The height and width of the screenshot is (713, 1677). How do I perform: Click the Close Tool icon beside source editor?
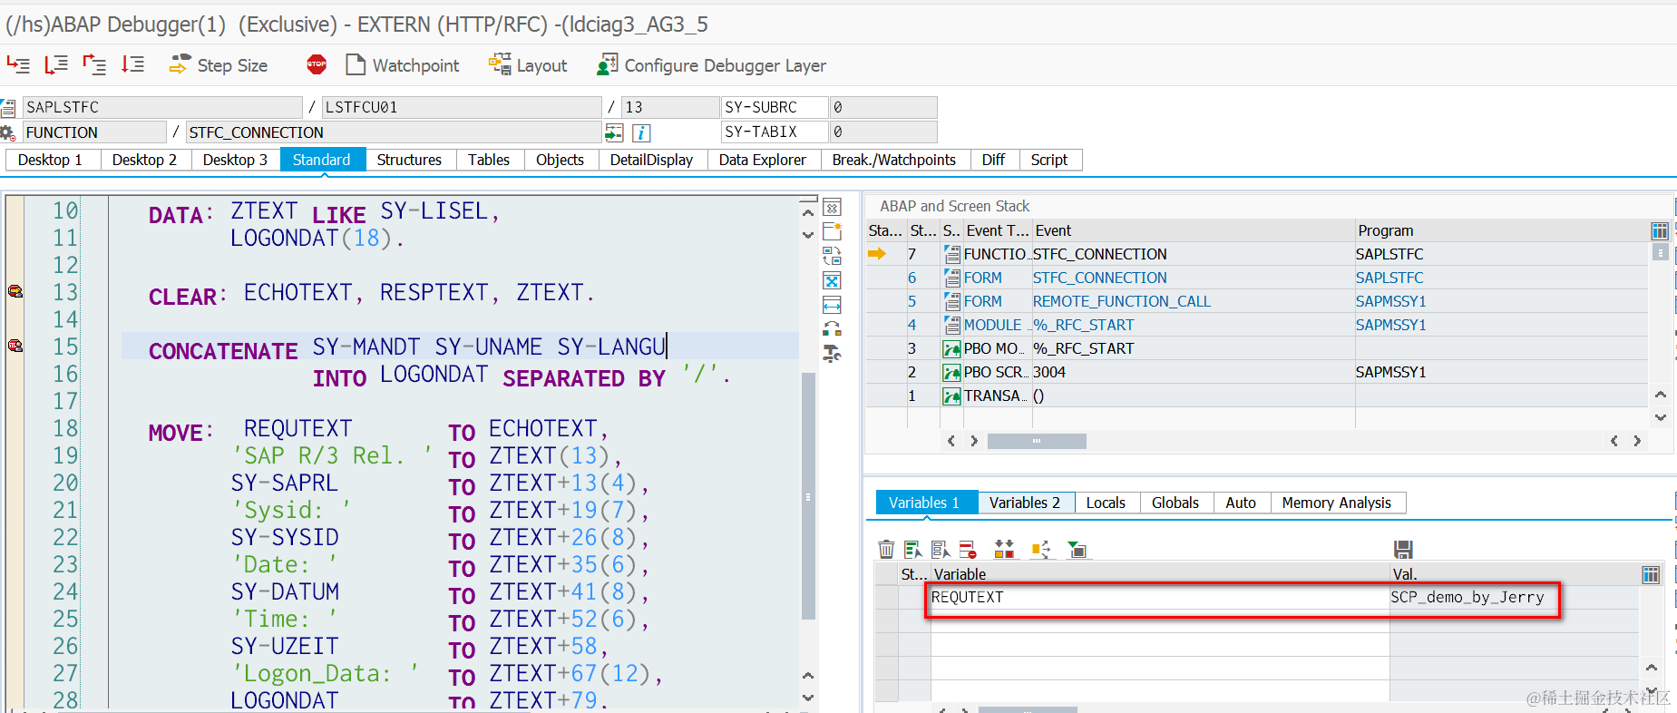(832, 208)
